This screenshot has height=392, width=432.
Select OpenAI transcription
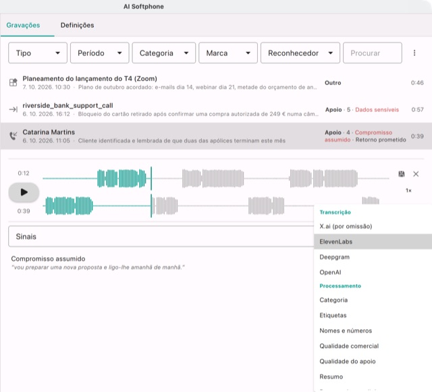[373, 272]
